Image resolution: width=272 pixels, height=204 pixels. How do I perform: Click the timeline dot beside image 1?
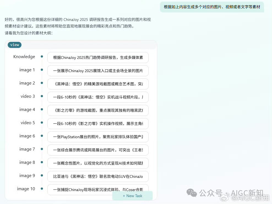[42, 70]
